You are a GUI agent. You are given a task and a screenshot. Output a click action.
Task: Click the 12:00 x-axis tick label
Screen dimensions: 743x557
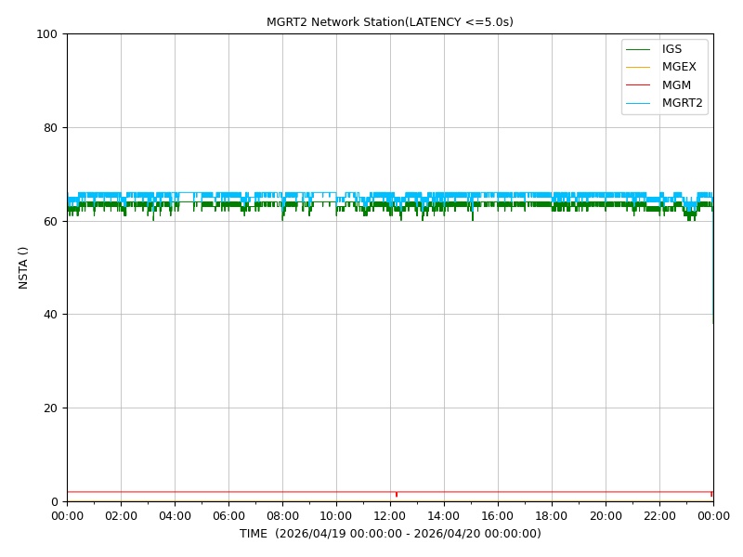389,516
